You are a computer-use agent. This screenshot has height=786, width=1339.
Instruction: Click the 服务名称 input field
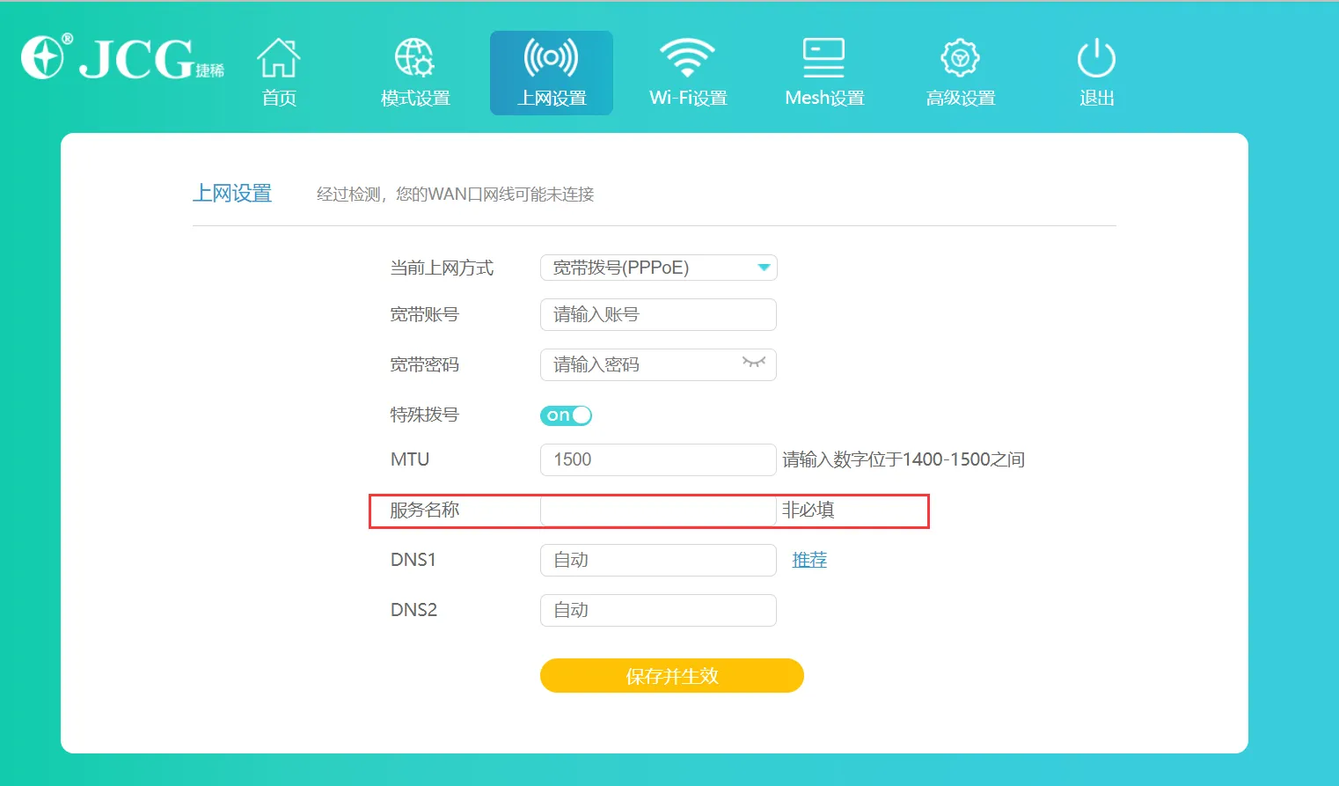point(658,511)
